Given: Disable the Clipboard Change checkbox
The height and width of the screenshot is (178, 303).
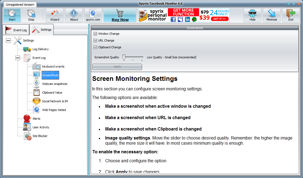Looking at the screenshot, I should click(95, 47).
